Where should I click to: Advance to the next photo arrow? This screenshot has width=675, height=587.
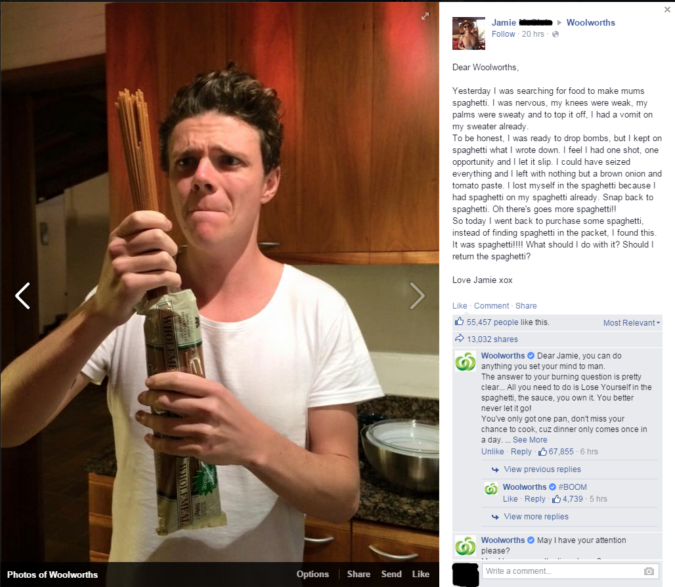(x=417, y=295)
